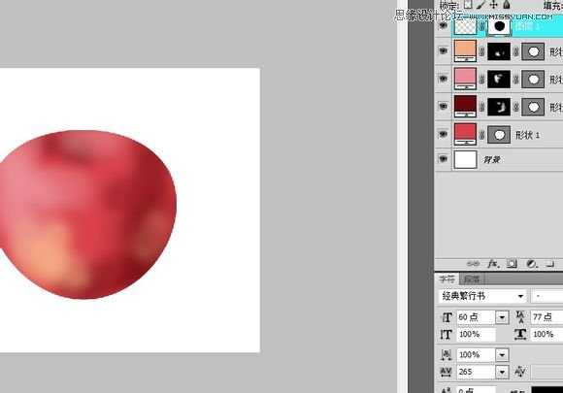Open the 60 点 font size dropdown
563x393 pixels.
(502, 317)
